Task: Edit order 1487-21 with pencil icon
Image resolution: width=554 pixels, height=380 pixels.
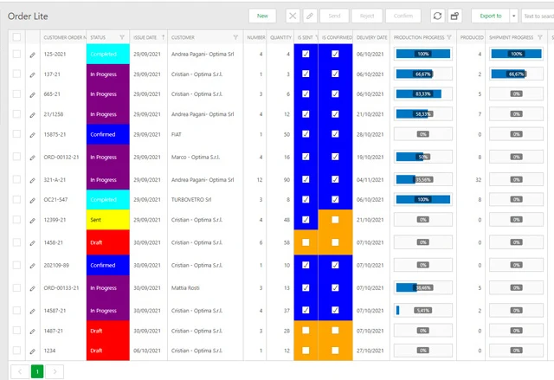Action: click(x=33, y=332)
